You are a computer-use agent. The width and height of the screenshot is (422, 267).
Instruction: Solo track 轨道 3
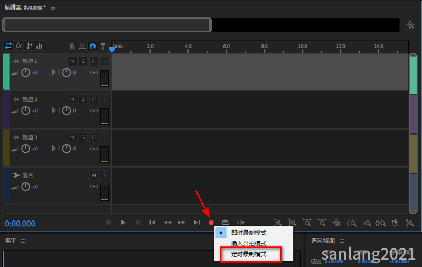[83, 137]
